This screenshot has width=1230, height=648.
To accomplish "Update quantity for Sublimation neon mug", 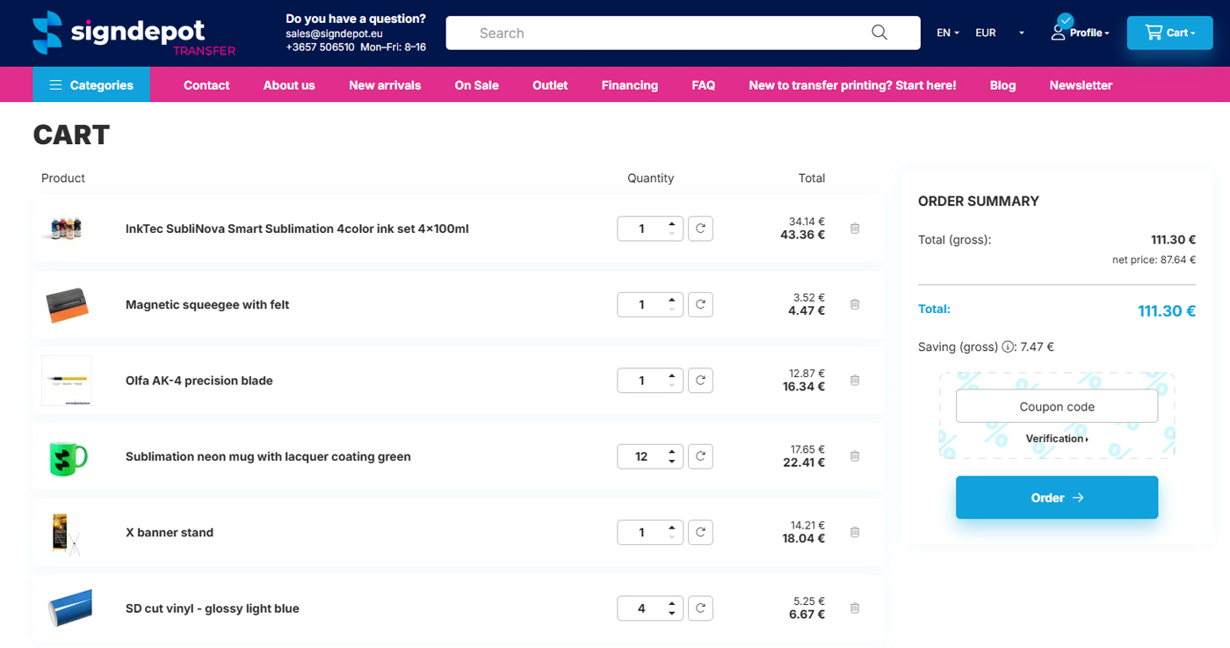I will [700, 456].
